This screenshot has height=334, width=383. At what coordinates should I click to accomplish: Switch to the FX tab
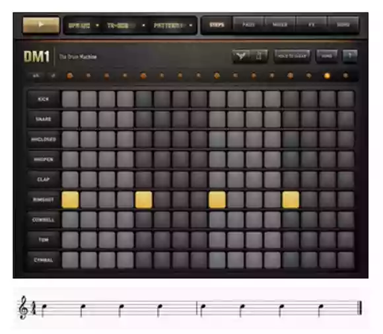(x=312, y=25)
